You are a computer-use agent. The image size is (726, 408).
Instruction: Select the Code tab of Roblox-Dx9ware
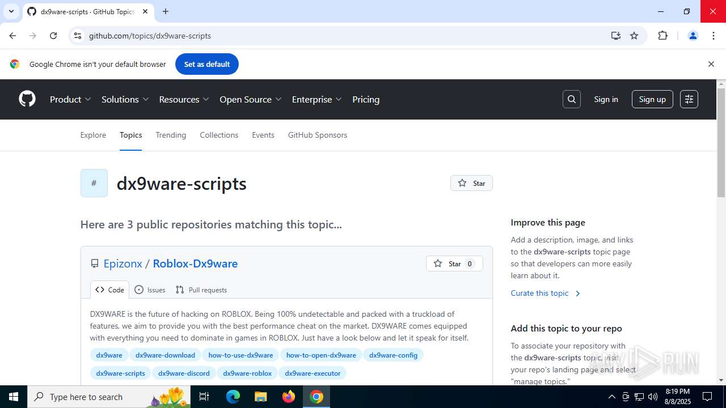click(109, 290)
